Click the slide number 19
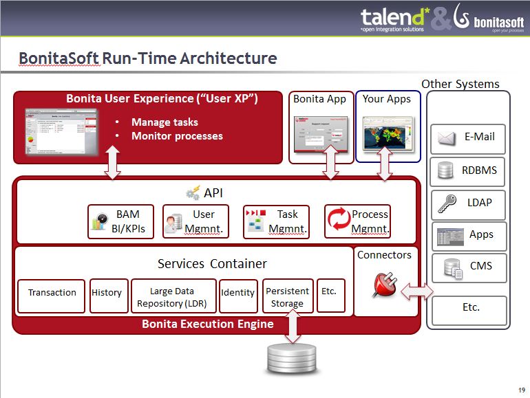 coord(522,390)
